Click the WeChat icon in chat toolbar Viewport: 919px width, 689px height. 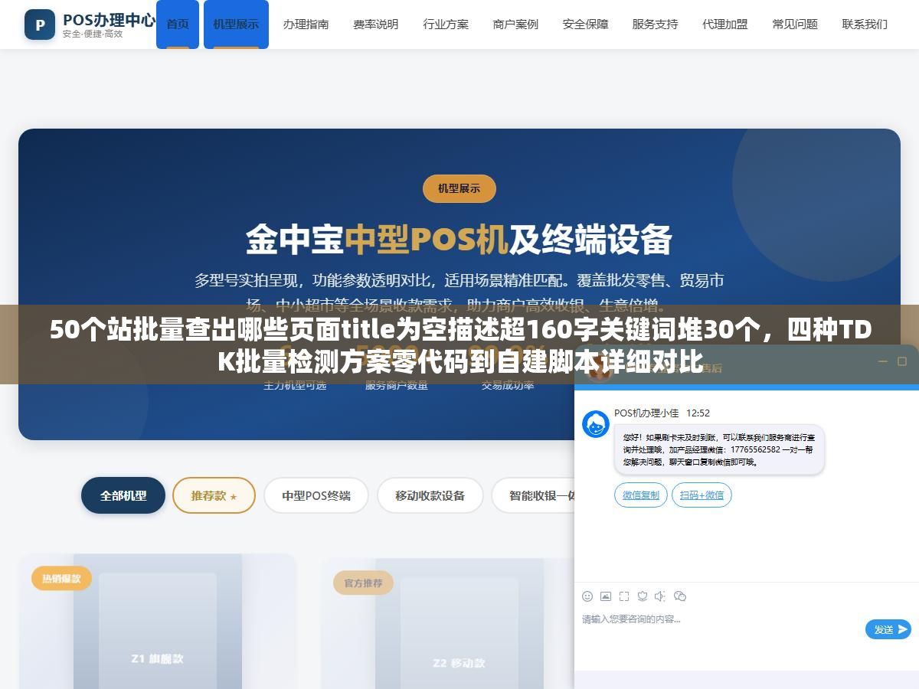[x=679, y=596]
